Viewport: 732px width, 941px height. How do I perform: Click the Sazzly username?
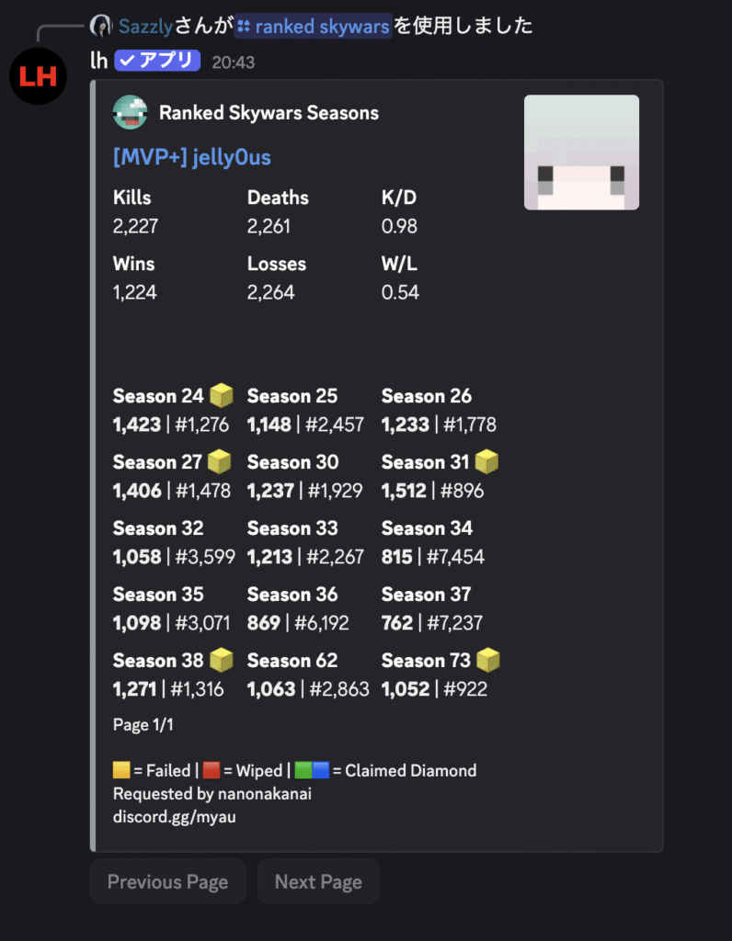coord(145,27)
